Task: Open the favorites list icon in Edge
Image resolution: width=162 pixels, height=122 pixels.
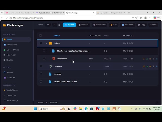Action: [x=141, y=18]
